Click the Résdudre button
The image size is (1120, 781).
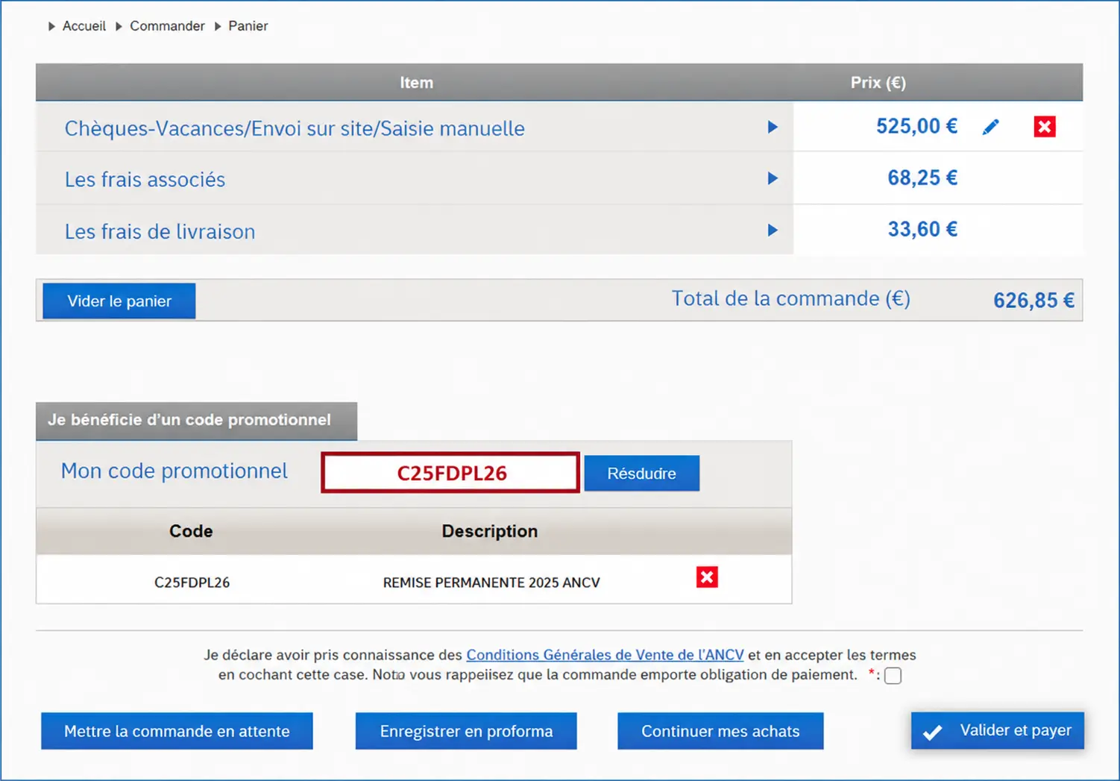pyautogui.click(x=641, y=473)
